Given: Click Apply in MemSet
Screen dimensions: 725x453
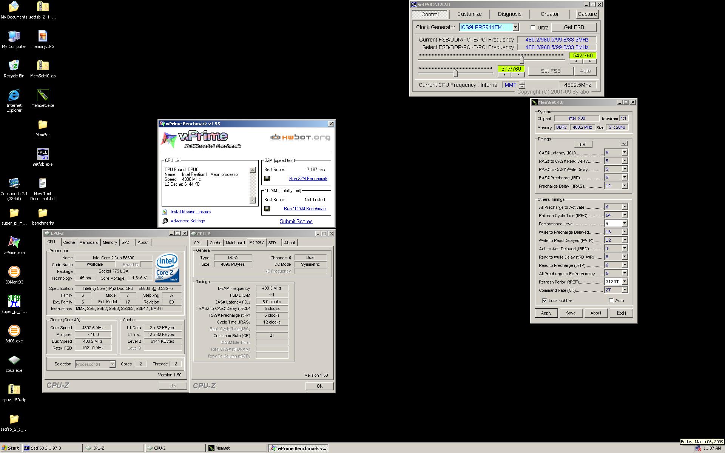Looking at the screenshot, I should tap(546, 313).
